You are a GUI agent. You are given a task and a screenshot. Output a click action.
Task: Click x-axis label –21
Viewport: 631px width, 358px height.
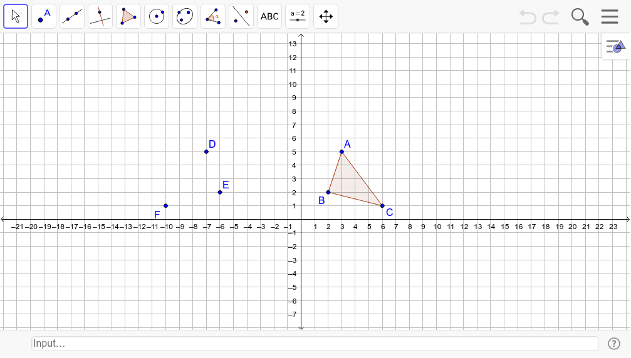[17, 227]
